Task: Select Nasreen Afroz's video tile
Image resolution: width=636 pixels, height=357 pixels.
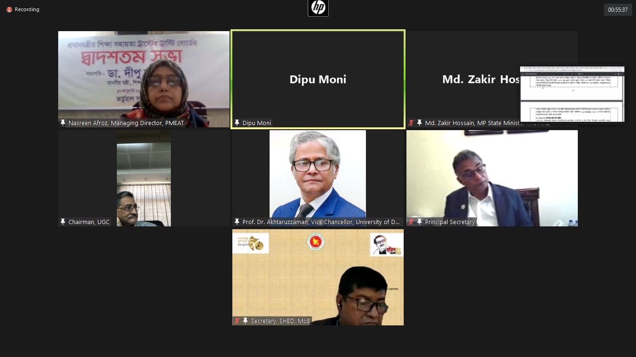Action: [x=144, y=79]
